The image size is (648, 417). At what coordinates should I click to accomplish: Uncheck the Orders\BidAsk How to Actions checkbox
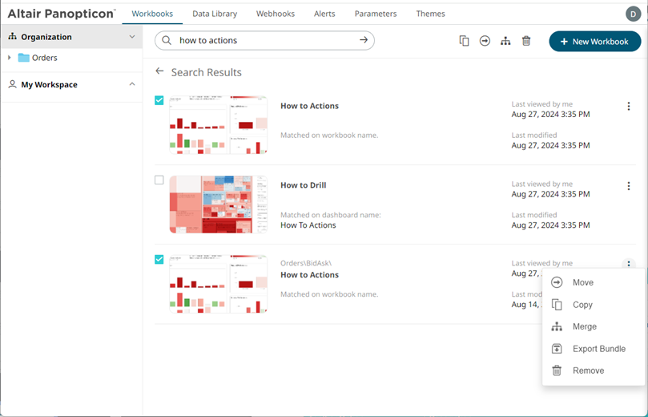pyautogui.click(x=159, y=259)
